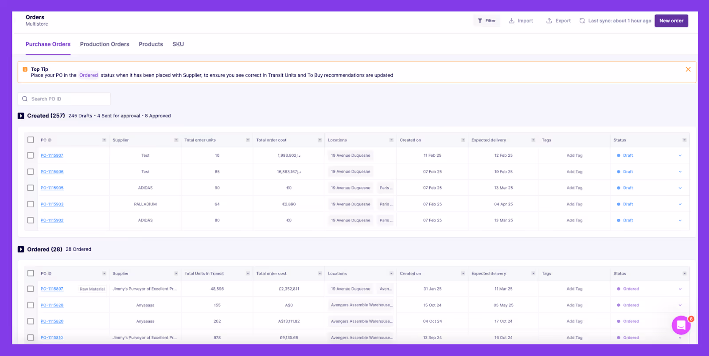Viewport: 709px width, 356px height.
Task: Switch to Production Orders tab
Action: tap(105, 44)
